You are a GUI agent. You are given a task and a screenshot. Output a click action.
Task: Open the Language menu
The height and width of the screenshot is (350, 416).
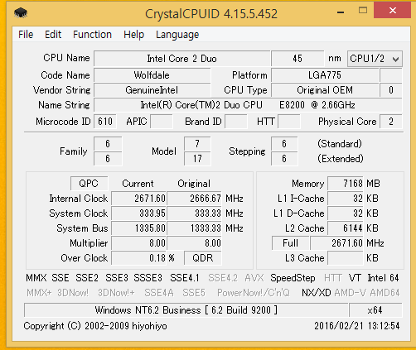click(177, 35)
